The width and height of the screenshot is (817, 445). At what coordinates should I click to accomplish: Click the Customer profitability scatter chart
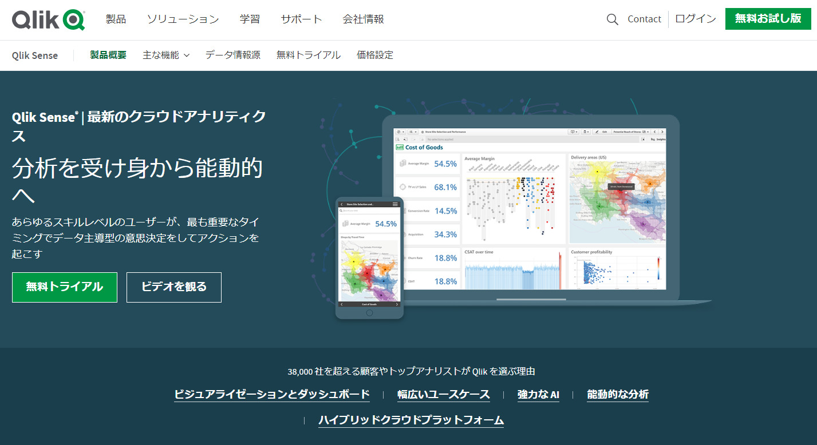618,268
